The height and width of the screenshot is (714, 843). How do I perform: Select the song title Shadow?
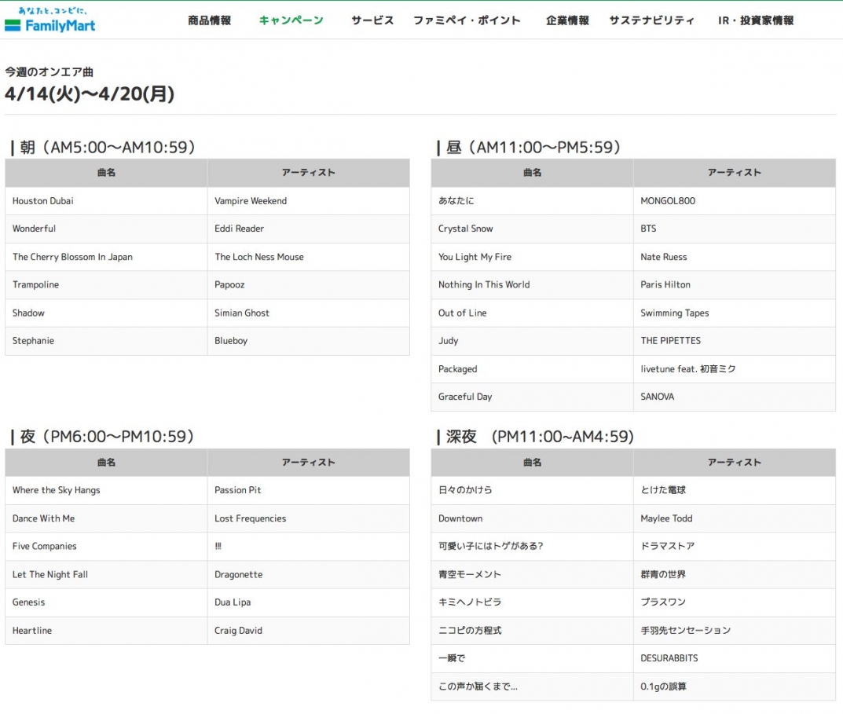click(x=28, y=313)
